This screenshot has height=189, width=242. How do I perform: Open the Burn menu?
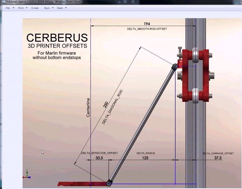[47, 8]
